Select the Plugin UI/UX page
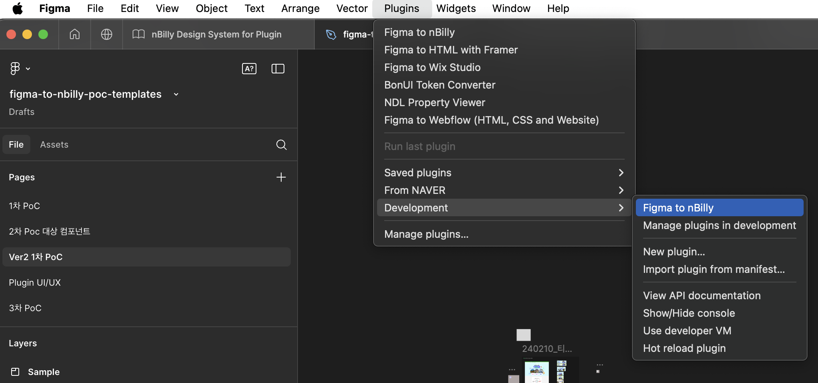Viewport: 818px width, 383px height. (x=35, y=282)
